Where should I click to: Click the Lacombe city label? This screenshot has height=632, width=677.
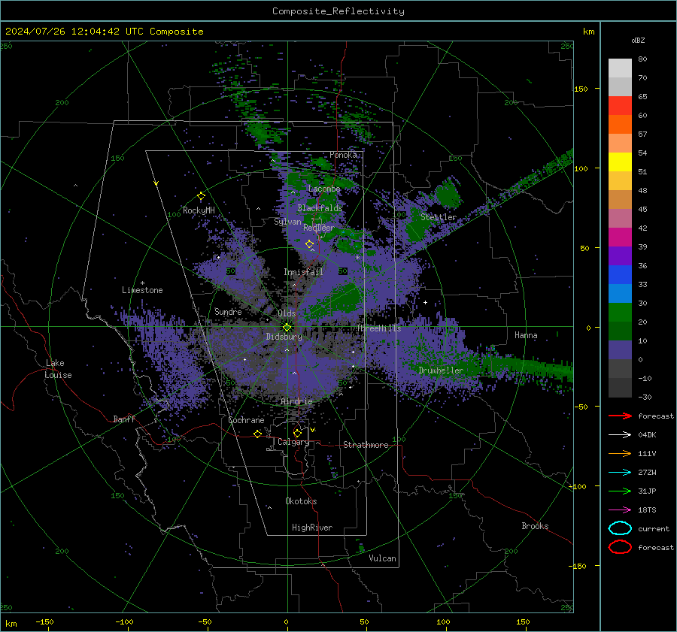pos(324,189)
